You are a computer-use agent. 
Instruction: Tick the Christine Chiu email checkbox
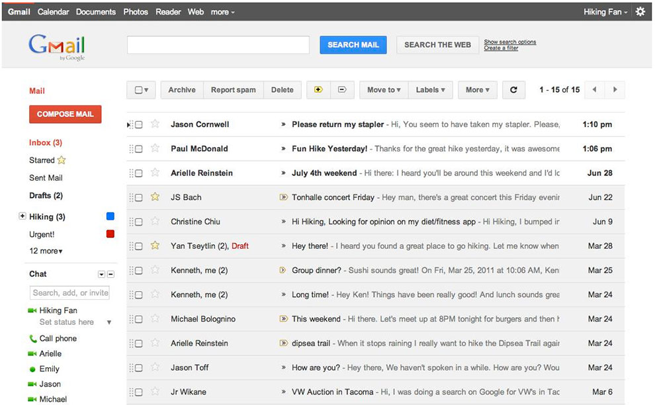pos(139,222)
